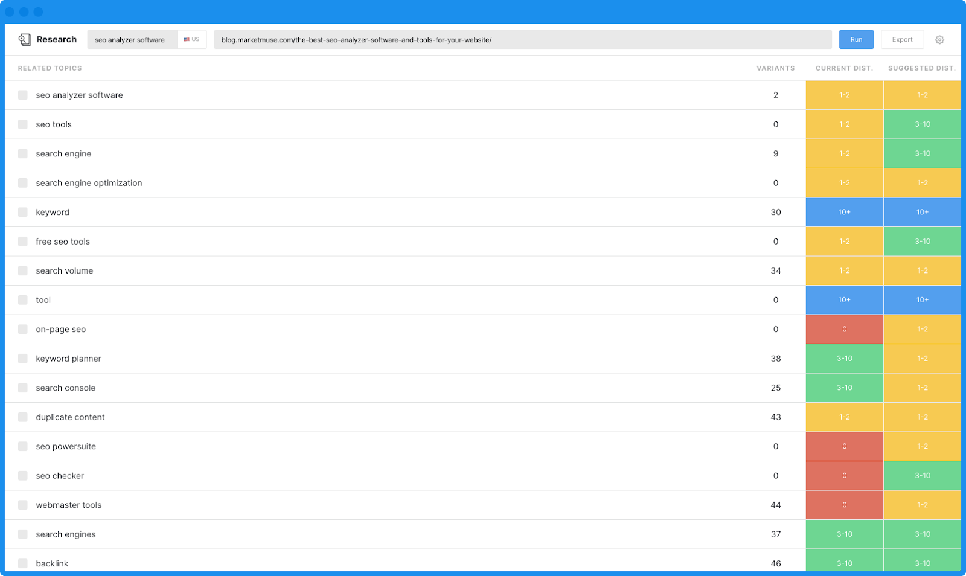Click the suggested dist. cell for seo analyzer software

coord(923,95)
